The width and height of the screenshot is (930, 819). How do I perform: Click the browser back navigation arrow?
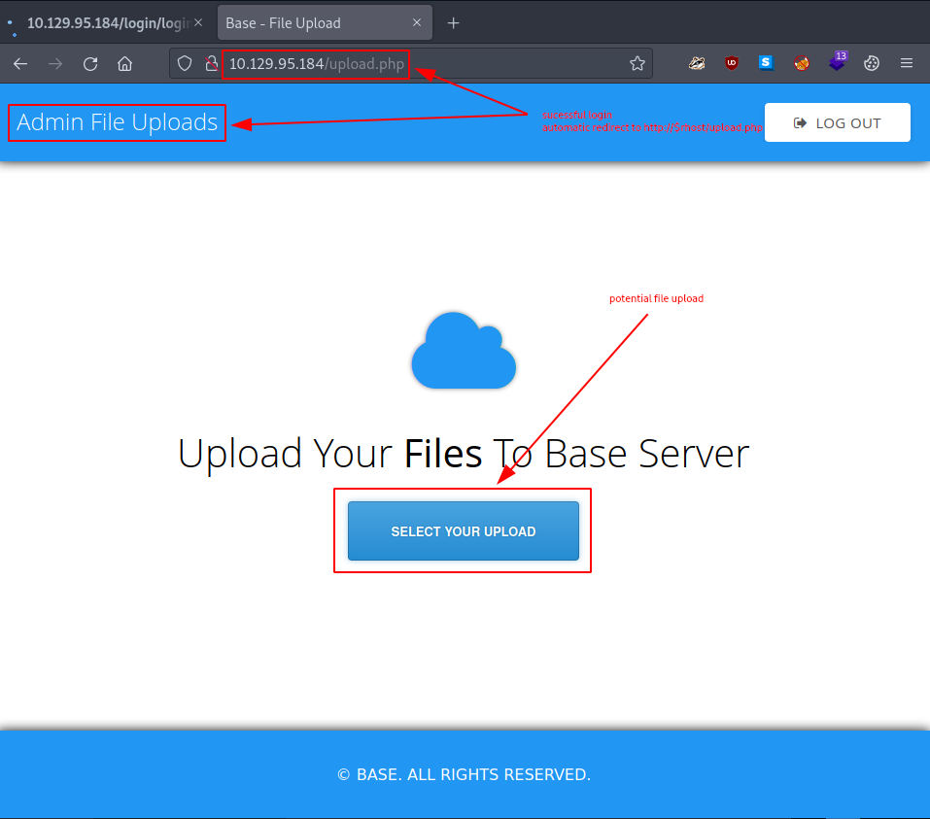coord(19,63)
